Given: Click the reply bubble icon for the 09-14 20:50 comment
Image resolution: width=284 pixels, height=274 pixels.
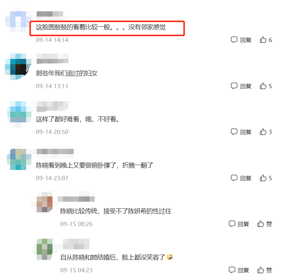Looking at the screenshot, I should coord(234,132).
